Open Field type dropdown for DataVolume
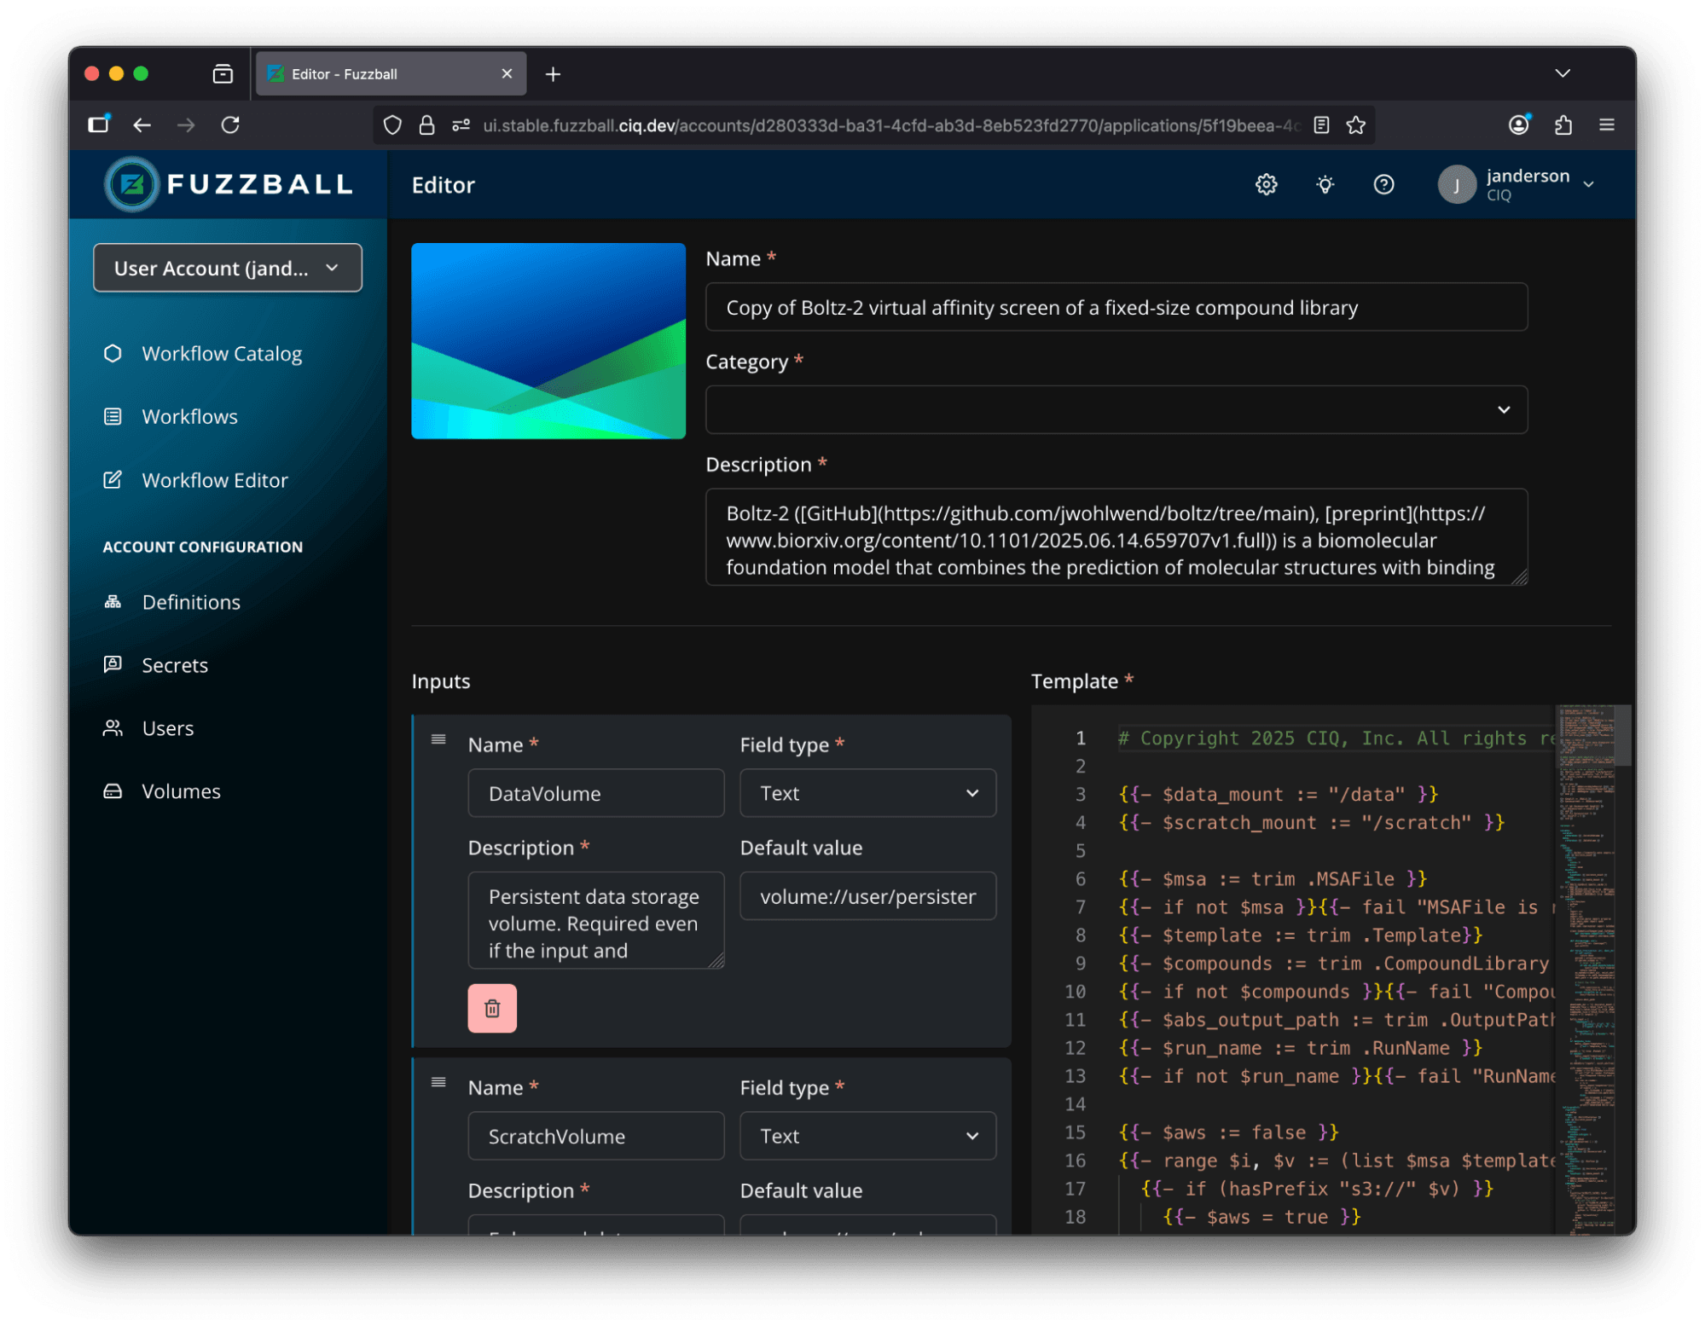1705x1326 pixels. click(x=867, y=793)
